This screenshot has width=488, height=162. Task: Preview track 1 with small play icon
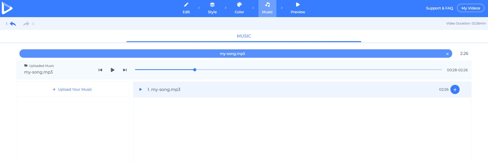point(140,89)
